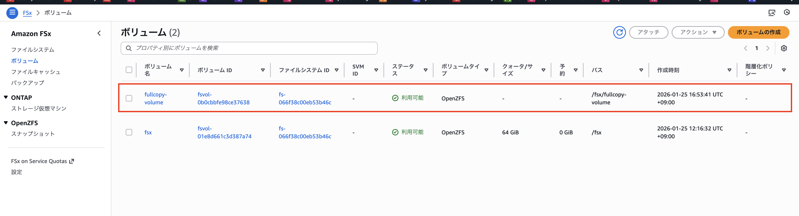
Task: Open the fsx volume name link
Action: pos(148,132)
